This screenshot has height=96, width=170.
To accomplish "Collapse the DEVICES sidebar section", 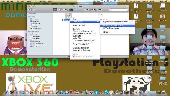I will [28, 14].
